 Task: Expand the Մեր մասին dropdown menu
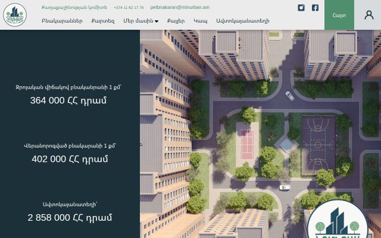[x=140, y=21]
